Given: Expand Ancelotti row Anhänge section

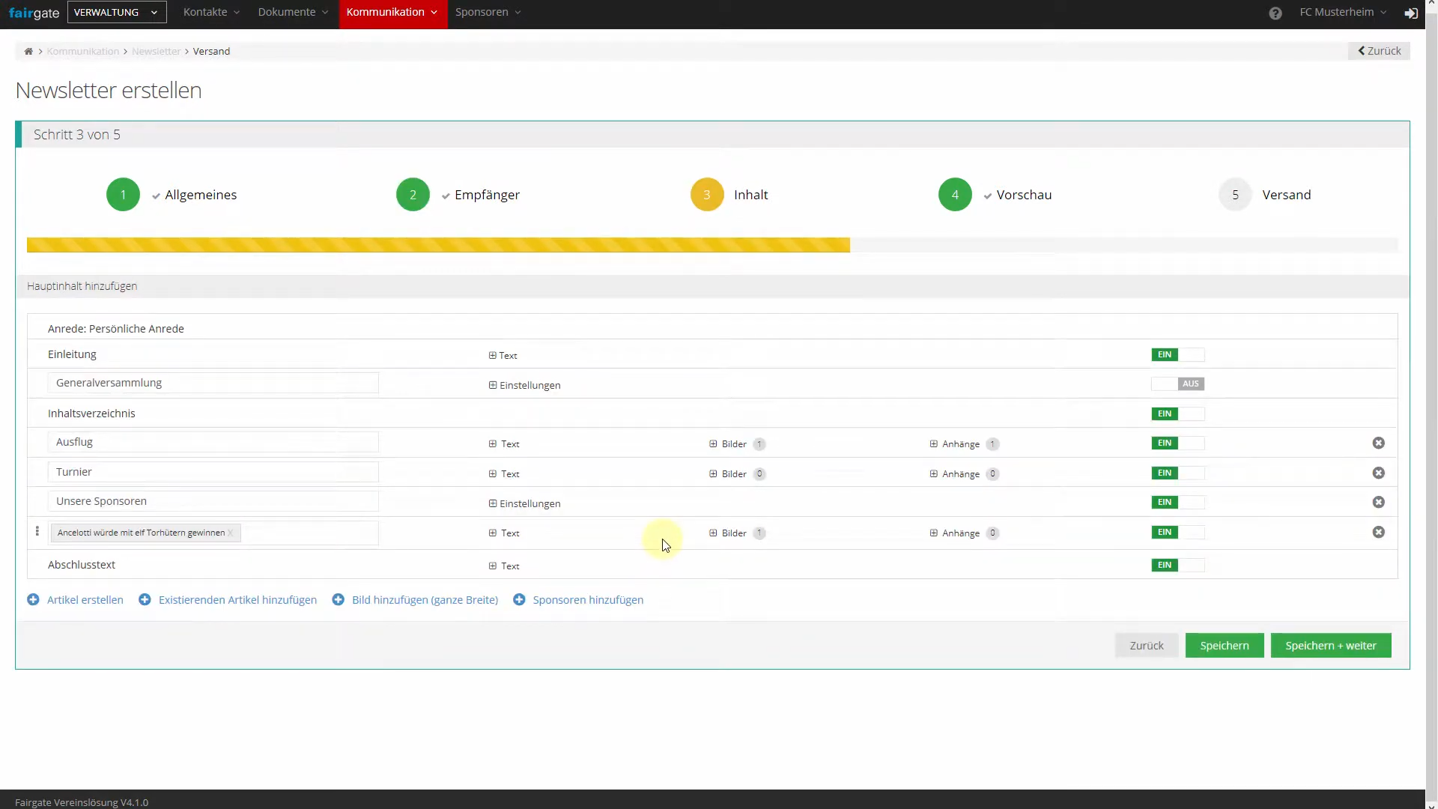Looking at the screenshot, I should point(955,533).
